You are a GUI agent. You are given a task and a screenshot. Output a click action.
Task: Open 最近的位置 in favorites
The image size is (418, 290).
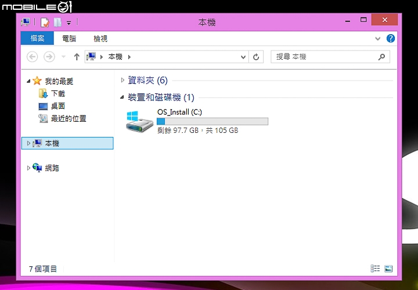coord(69,119)
